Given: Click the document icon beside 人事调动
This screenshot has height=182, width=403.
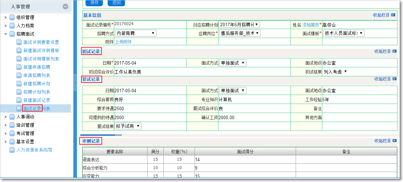Looking at the screenshot, I should point(12,117).
